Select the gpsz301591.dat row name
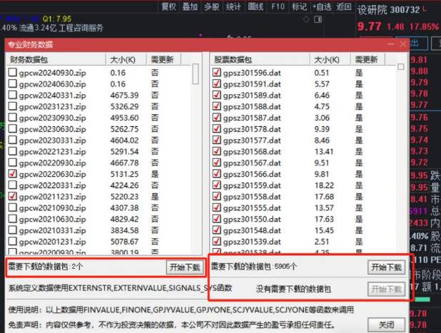 click(x=252, y=84)
